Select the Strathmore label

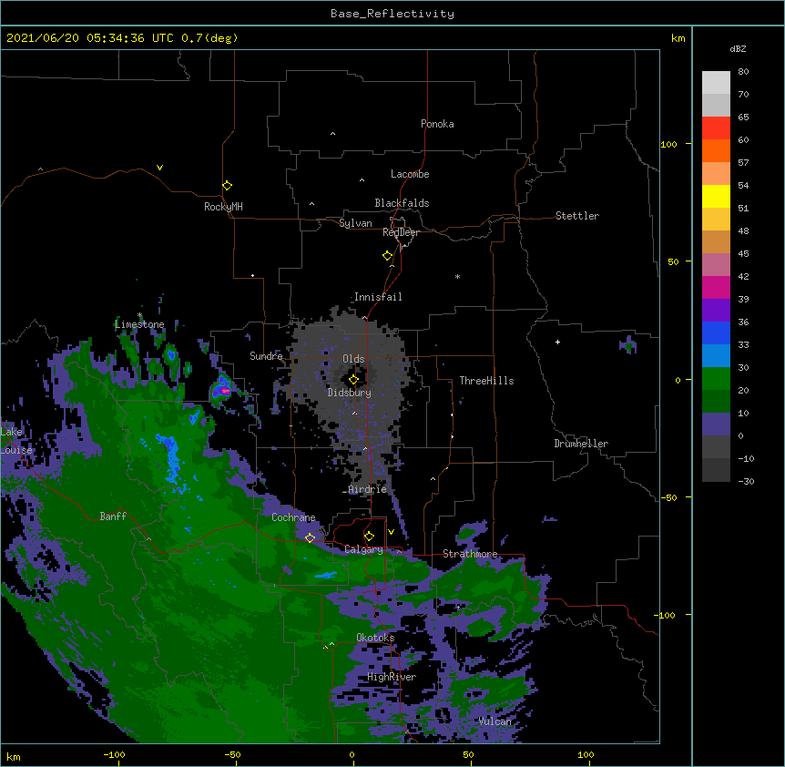470,554
